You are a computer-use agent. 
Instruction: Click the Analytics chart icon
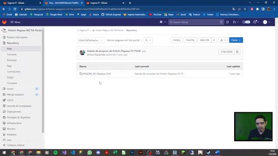coord(4,134)
